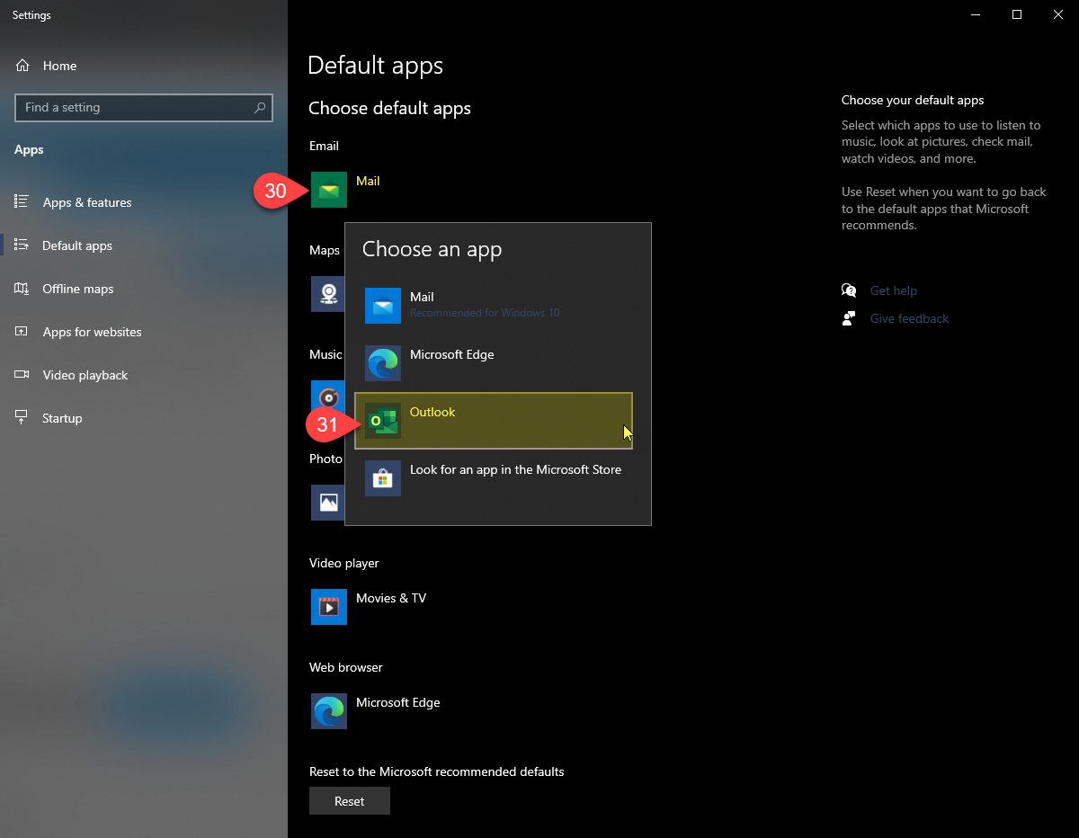Image resolution: width=1079 pixels, height=838 pixels.
Task: Select Mail in the Choose an app list
Action: point(494,306)
